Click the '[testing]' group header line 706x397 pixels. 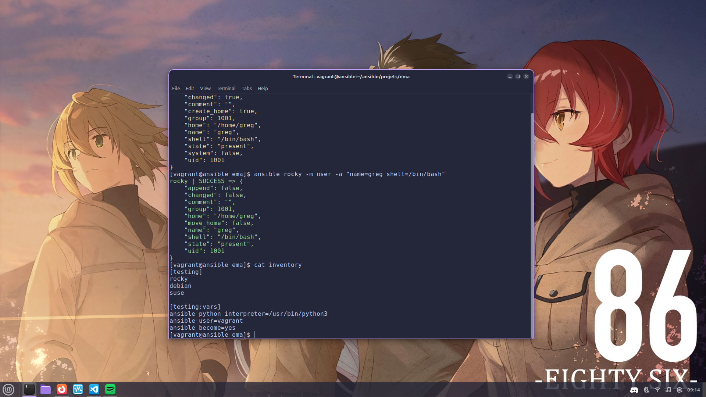(186, 272)
